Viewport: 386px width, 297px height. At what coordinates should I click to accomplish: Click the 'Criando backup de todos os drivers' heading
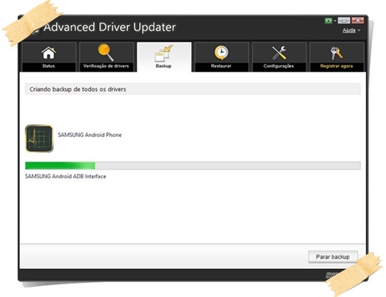click(78, 89)
